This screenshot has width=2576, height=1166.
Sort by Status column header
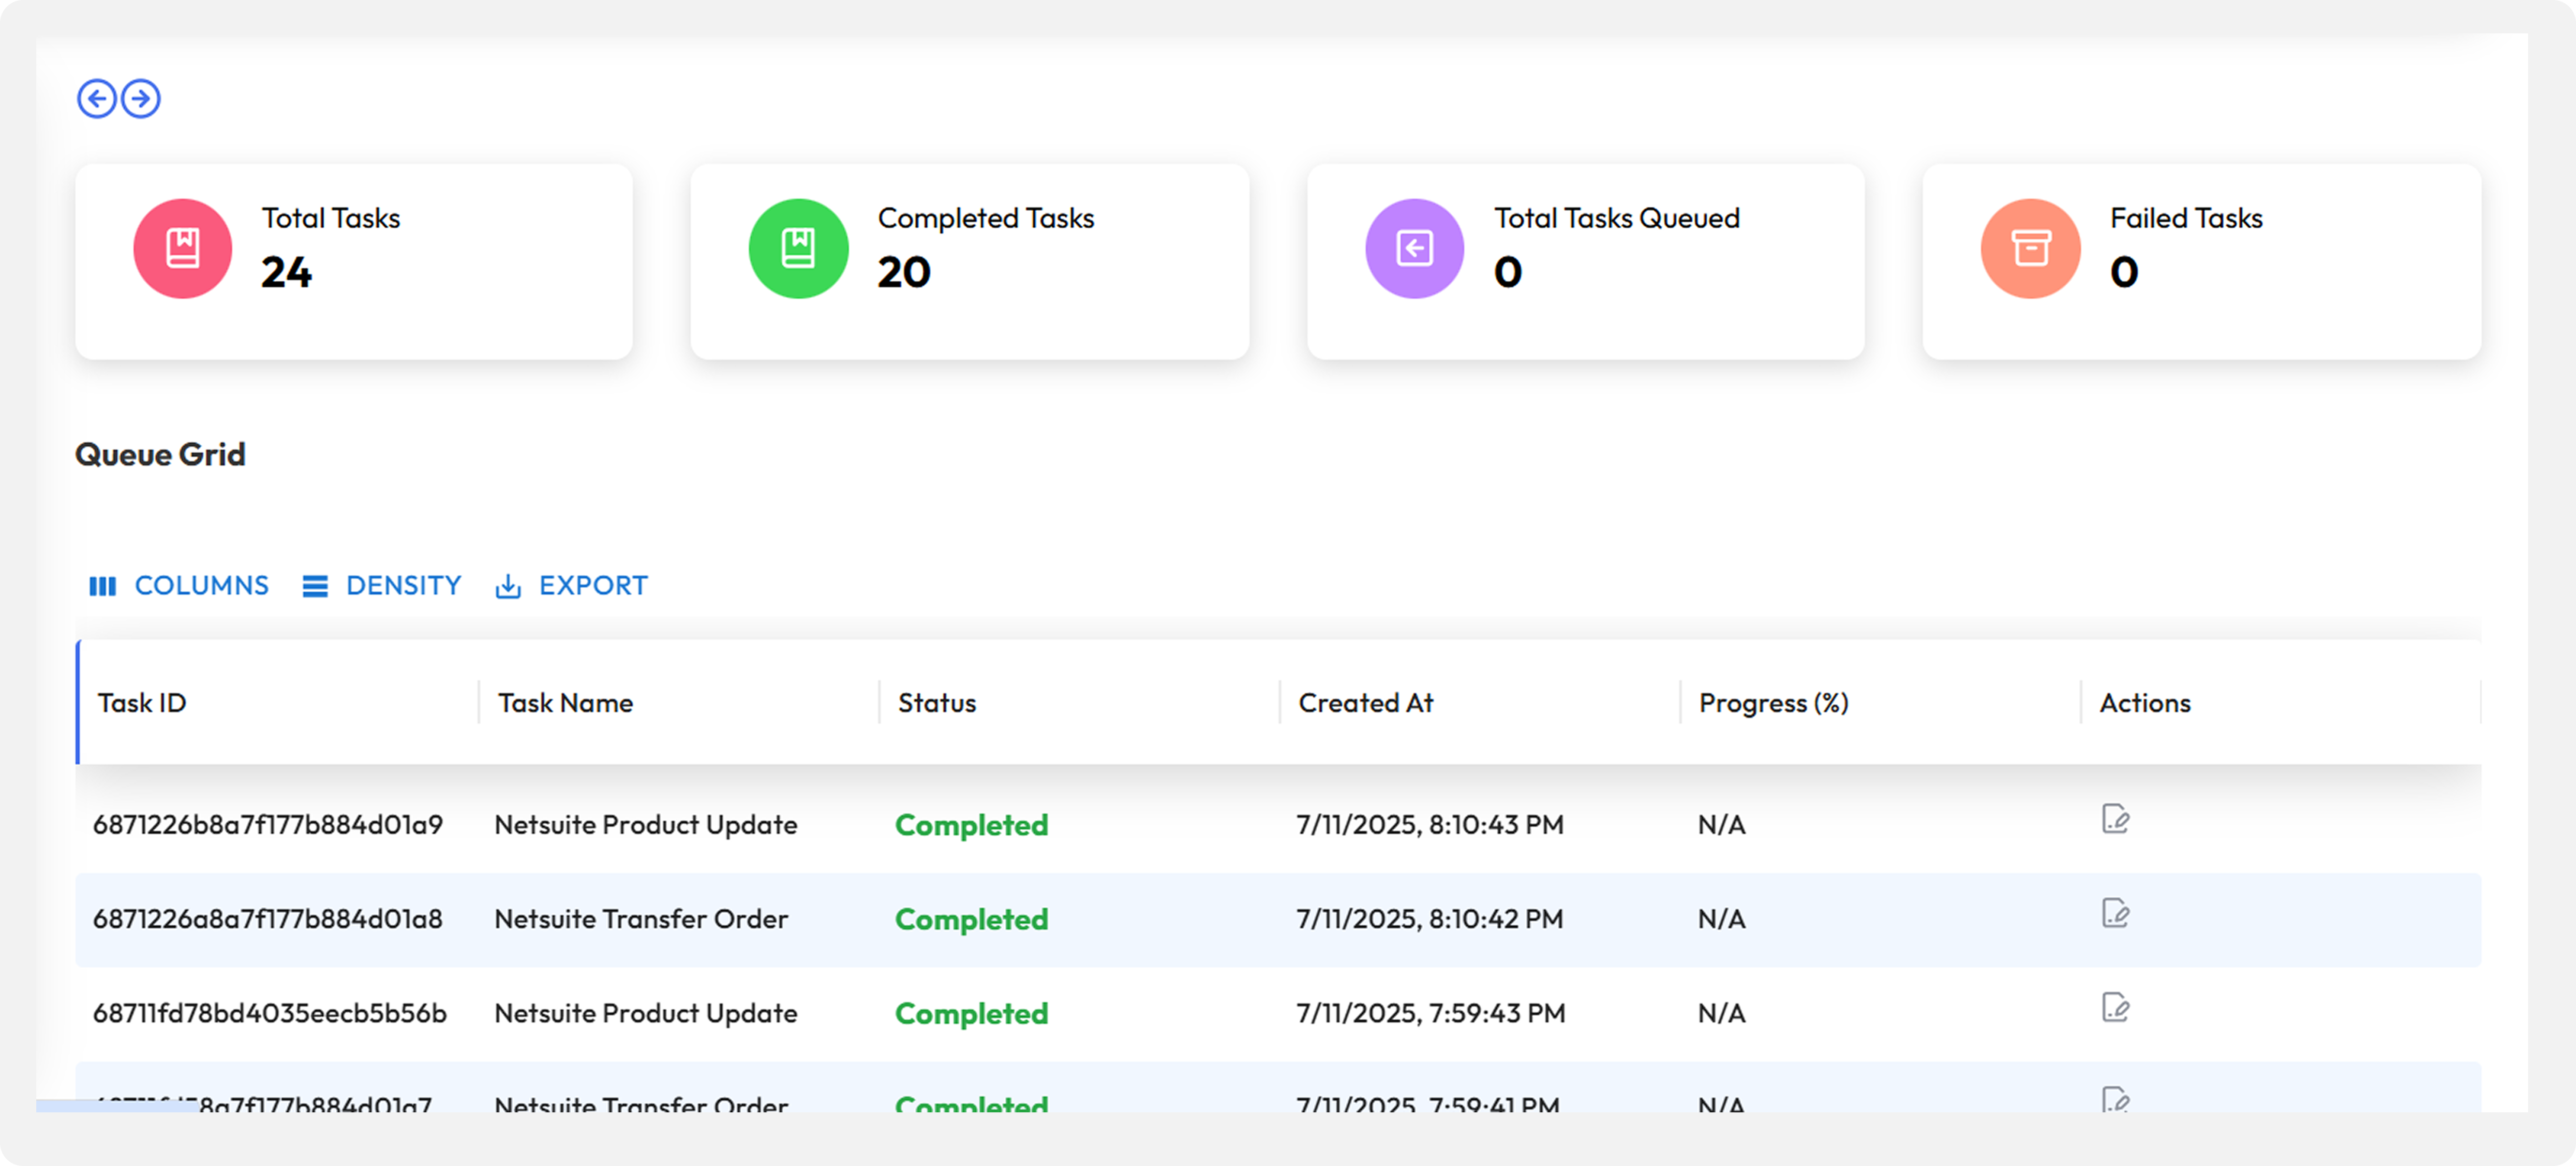(937, 703)
